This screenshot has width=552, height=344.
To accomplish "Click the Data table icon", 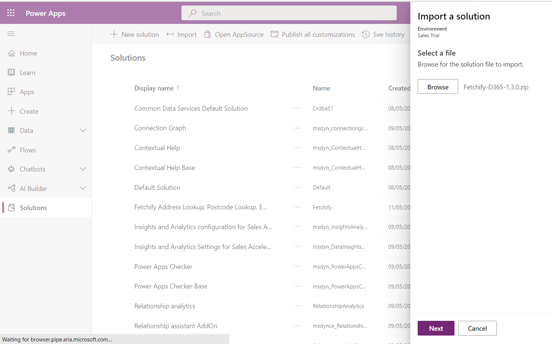I will [x=11, y=130].
